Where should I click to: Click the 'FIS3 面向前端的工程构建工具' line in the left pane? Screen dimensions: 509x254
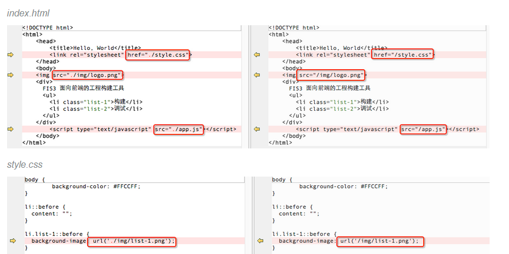(84, 88)
